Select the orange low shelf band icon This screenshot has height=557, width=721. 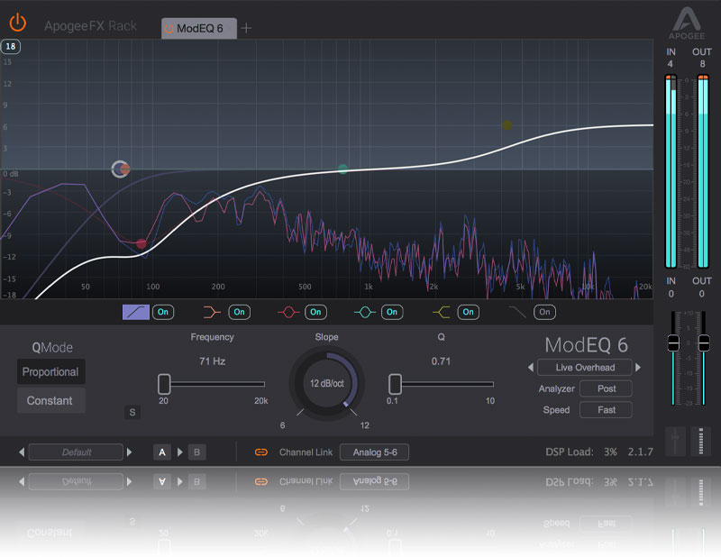click(x=212, y=312)
